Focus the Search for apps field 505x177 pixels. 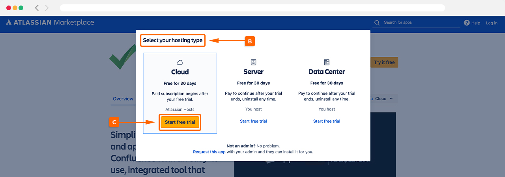(x=420, y=23)
